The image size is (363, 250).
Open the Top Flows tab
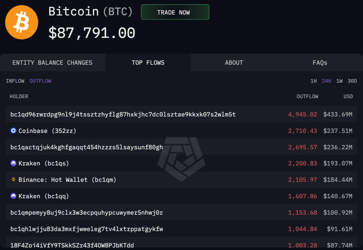click(x=148, y=63)
